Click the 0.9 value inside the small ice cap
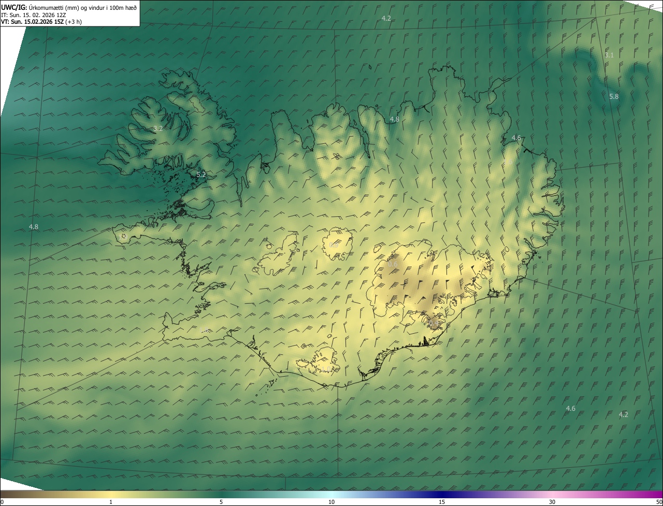The width and height of the screenshot is (663, 506). [x=334, y=245]
